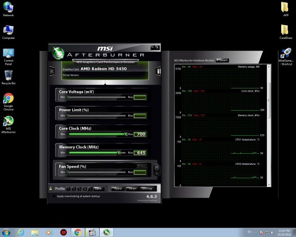Screen dimensions: 296x237
Task: Select profile slot 1
Action: click(x=68, y=188)
